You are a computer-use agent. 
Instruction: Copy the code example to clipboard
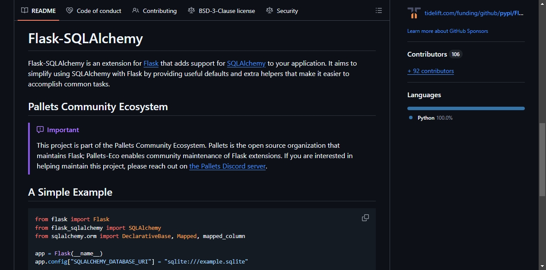click(x=365, y=218)
